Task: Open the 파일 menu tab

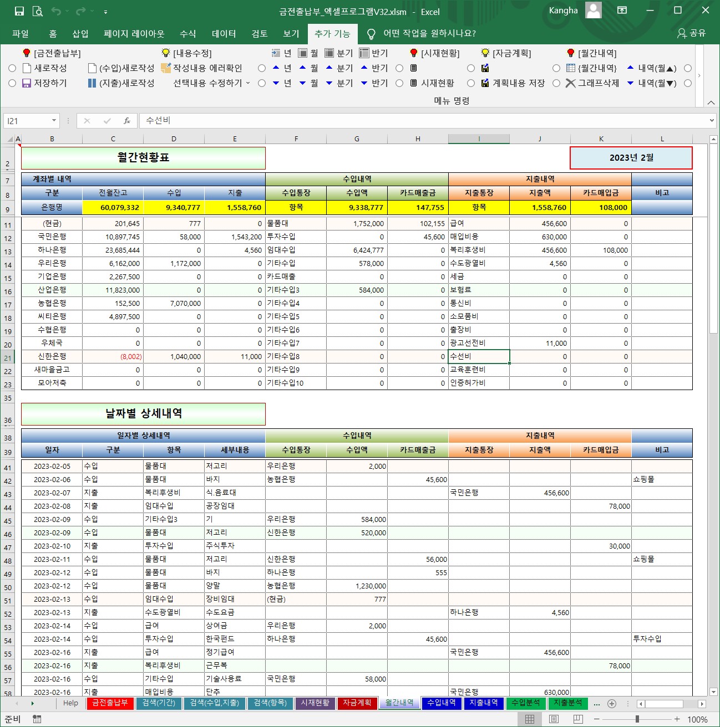Action: 21,34
